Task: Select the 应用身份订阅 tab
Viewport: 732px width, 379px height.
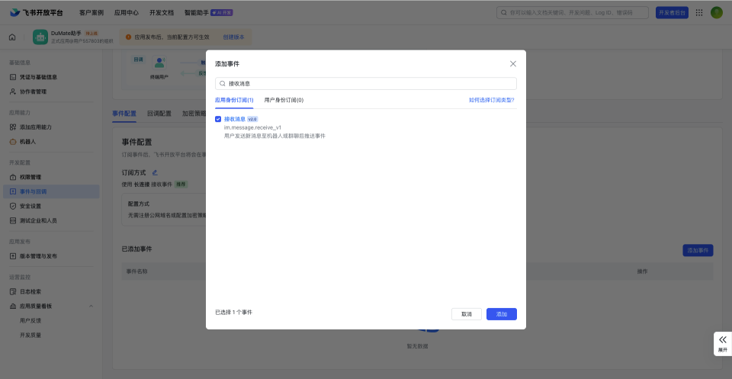Action: coord(233,100)
